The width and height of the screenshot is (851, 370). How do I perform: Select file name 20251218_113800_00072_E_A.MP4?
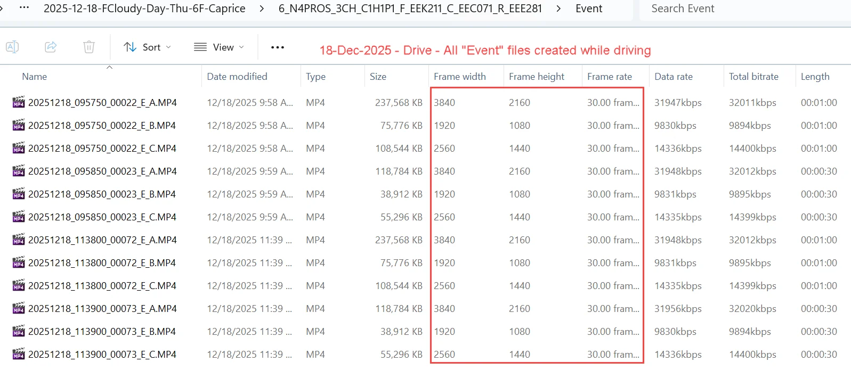coord(102,240)
